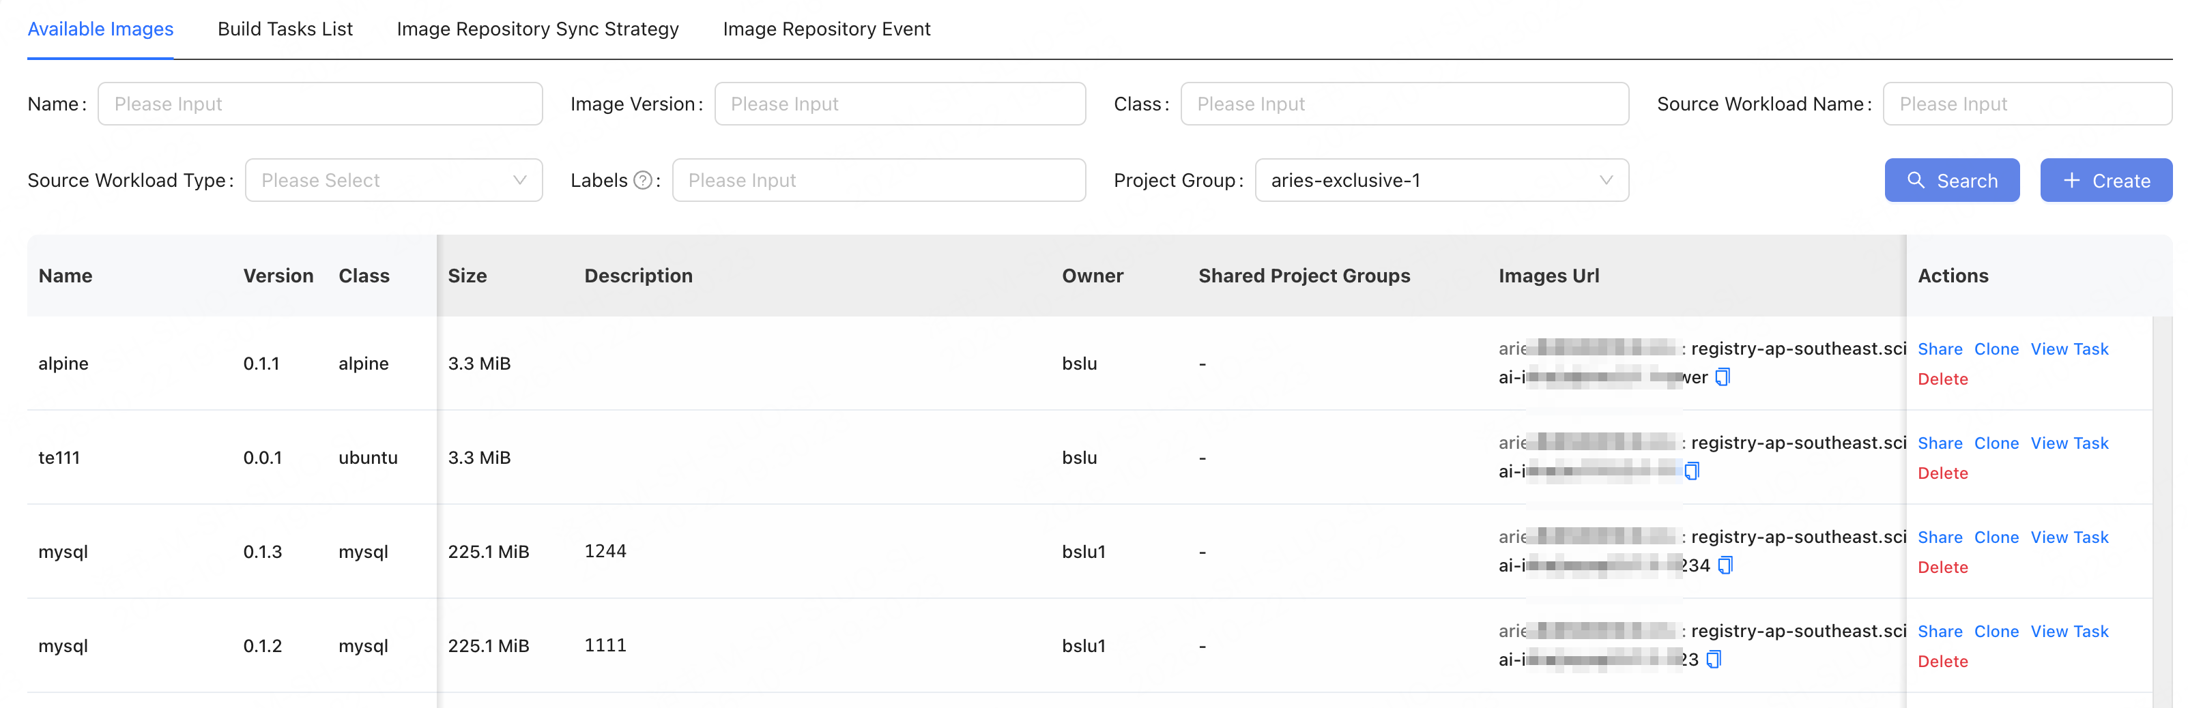
Task: Delete the te111 image
Action: [1942, 473]
